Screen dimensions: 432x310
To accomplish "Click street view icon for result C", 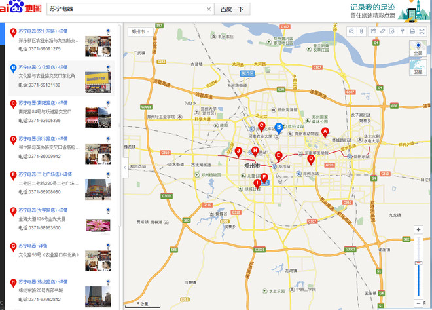I will coord(108,104).
